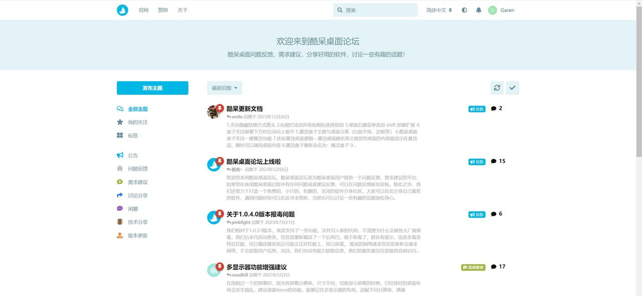Toggle dark mode with the contrast icon
642x296 pixels.
pos(464,10)
